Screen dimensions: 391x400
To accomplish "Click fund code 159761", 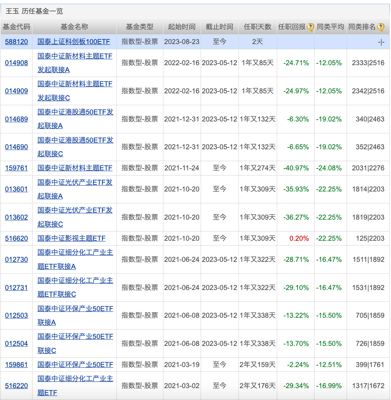I will pyautogui.click(x=16, y=168).
